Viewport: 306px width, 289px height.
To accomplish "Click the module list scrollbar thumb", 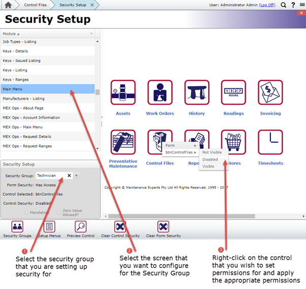I will pyautogui.click(x=97, y=92).
